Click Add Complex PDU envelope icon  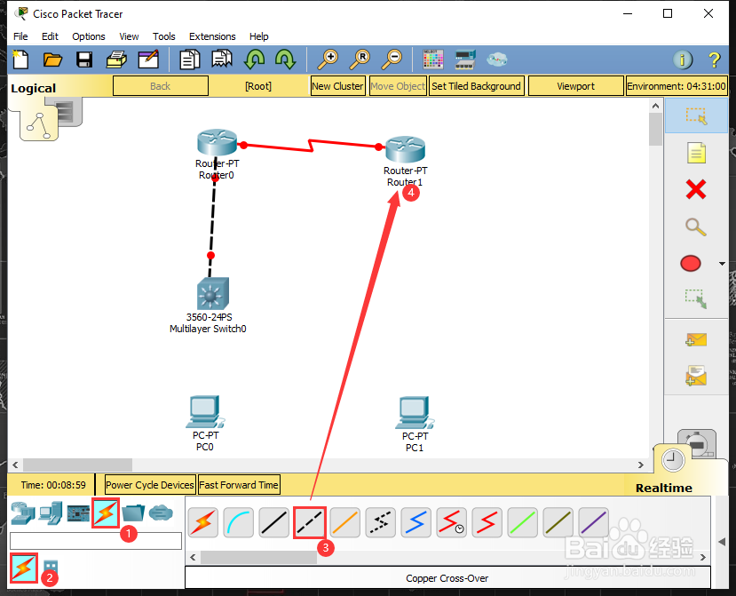click(x=696, y=376)
